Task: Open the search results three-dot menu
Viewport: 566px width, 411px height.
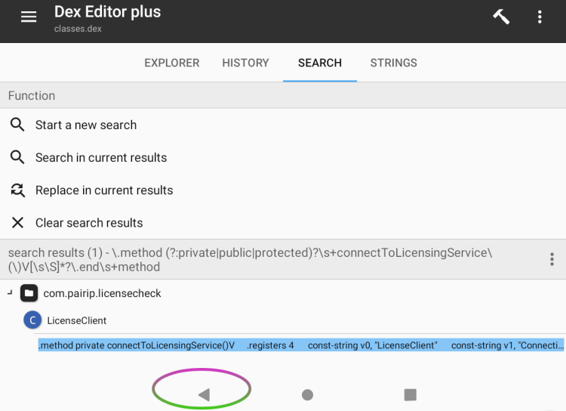Action: 552,259
